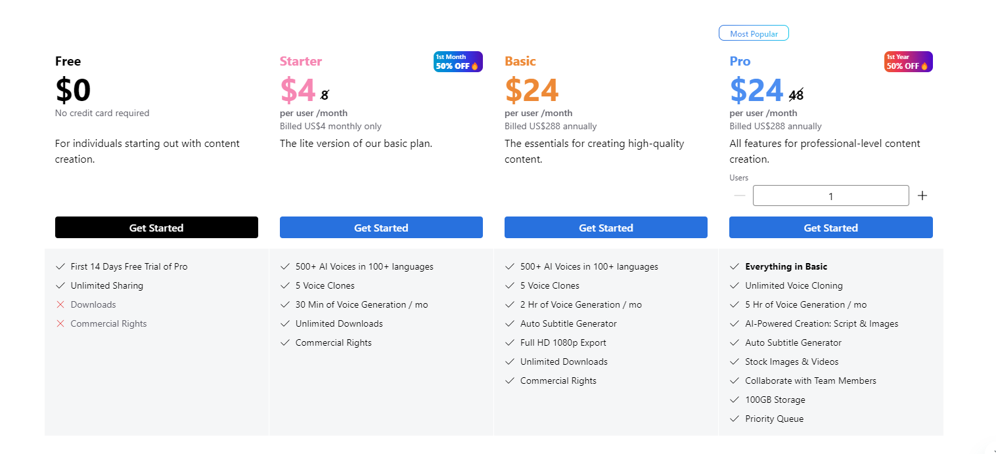Get Started with the Basic plan
This screenshot has height=454, width=996.
coord(606,228)
